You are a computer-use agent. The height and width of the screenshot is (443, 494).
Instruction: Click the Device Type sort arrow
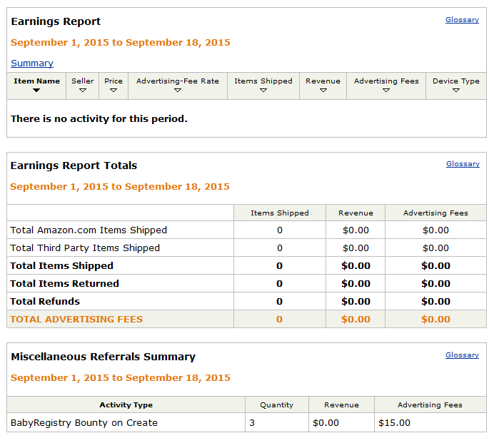(x=456, y=91)
